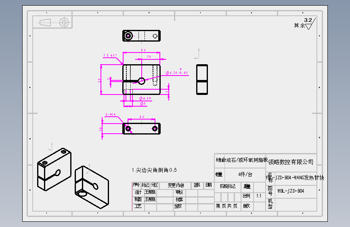Click the 2-M4 thread callout
The width and height of the screenshot is (350, 227).
tap(111, 114)
